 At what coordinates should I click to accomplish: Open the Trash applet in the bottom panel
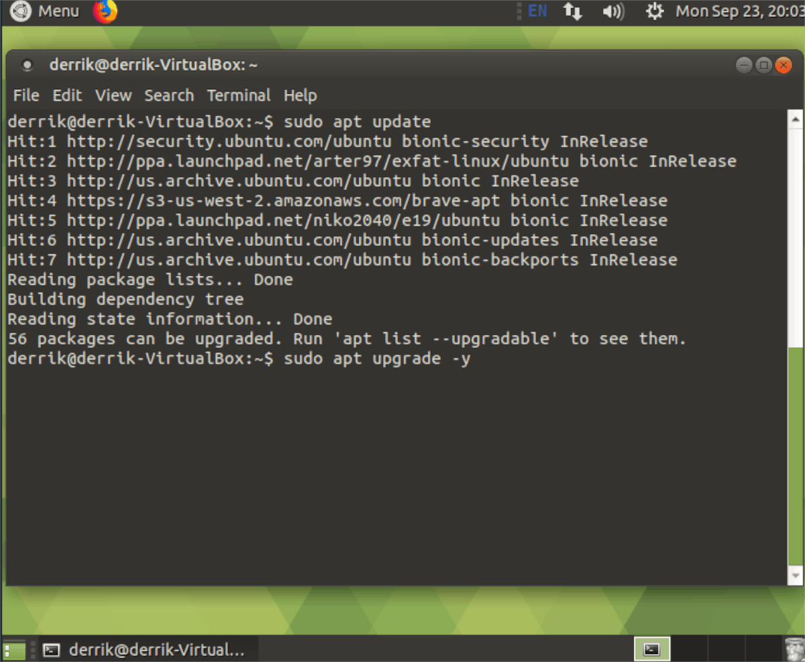796,649
